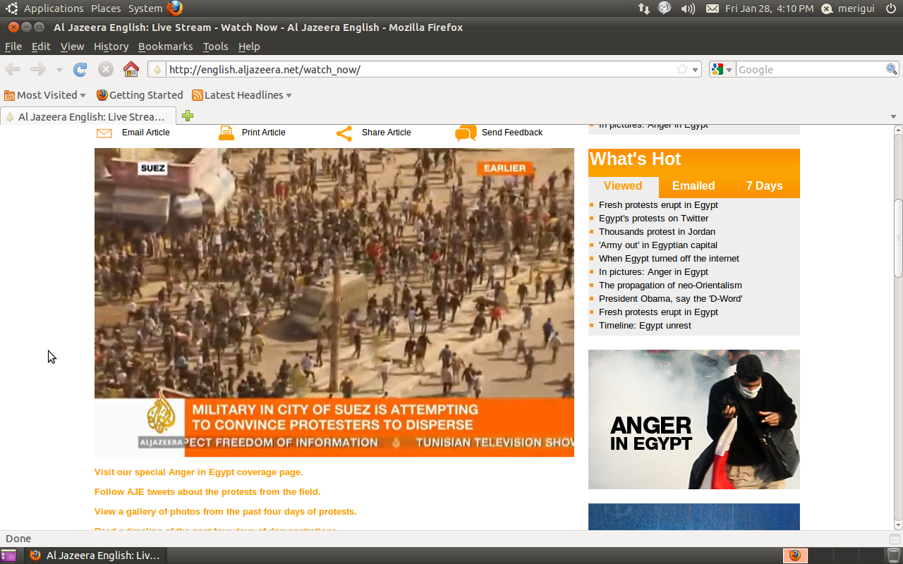Open the Applications menu in top panel

(x=54, y=8)
